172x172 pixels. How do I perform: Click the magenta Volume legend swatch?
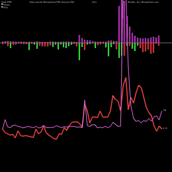2,4
